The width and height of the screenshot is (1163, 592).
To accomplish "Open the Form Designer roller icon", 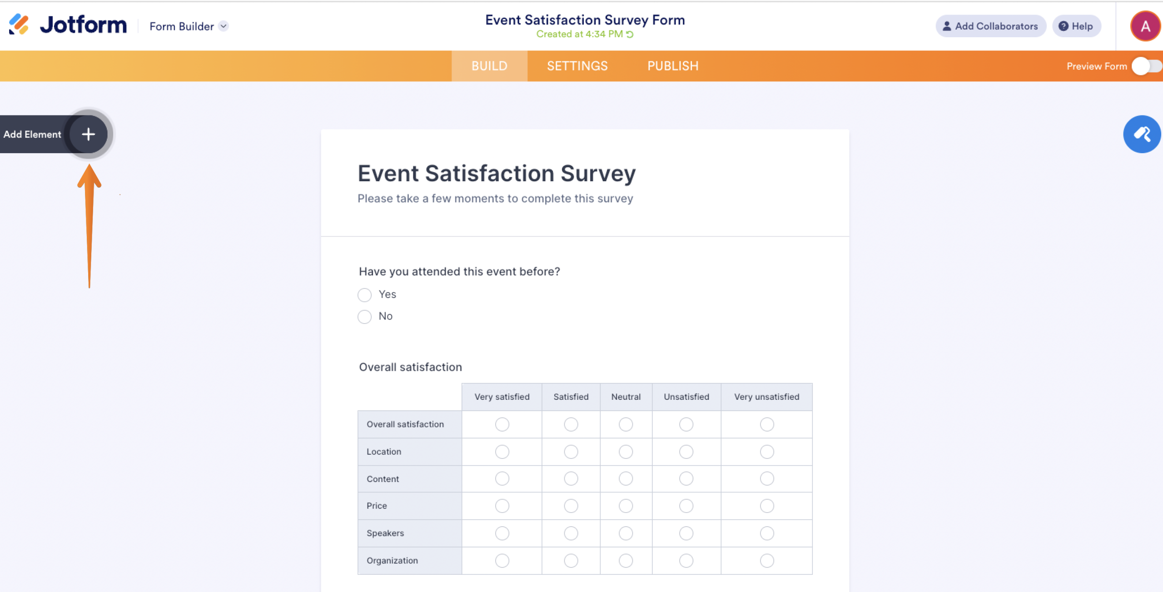I will (x=1142, y=134).
